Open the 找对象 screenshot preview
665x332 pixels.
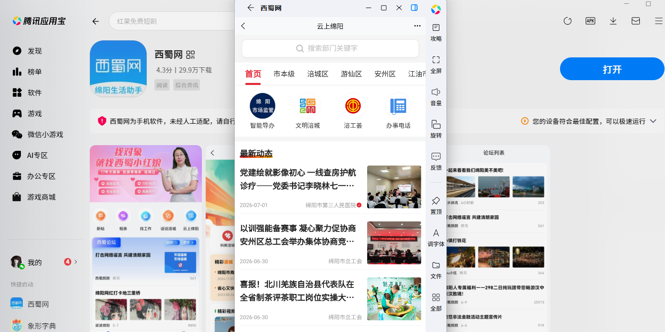pyautogui.click(x=146, y=239)
